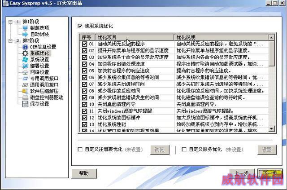The height and width of the screenshot is (190, 287).
Task: Click the 上一步 button
Action: click(x=242, y=173)
